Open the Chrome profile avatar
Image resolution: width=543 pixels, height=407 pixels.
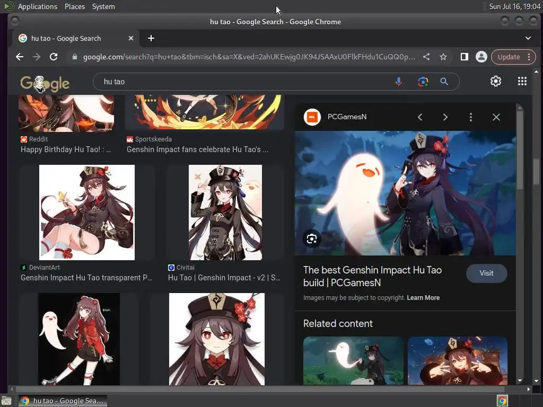(x=481, y=57)
